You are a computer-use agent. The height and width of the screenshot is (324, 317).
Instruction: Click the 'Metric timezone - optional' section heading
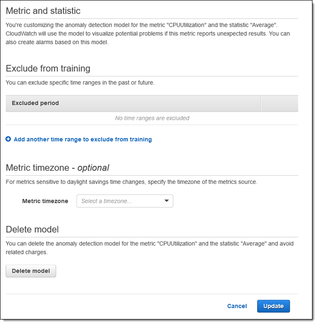[58, 168]
